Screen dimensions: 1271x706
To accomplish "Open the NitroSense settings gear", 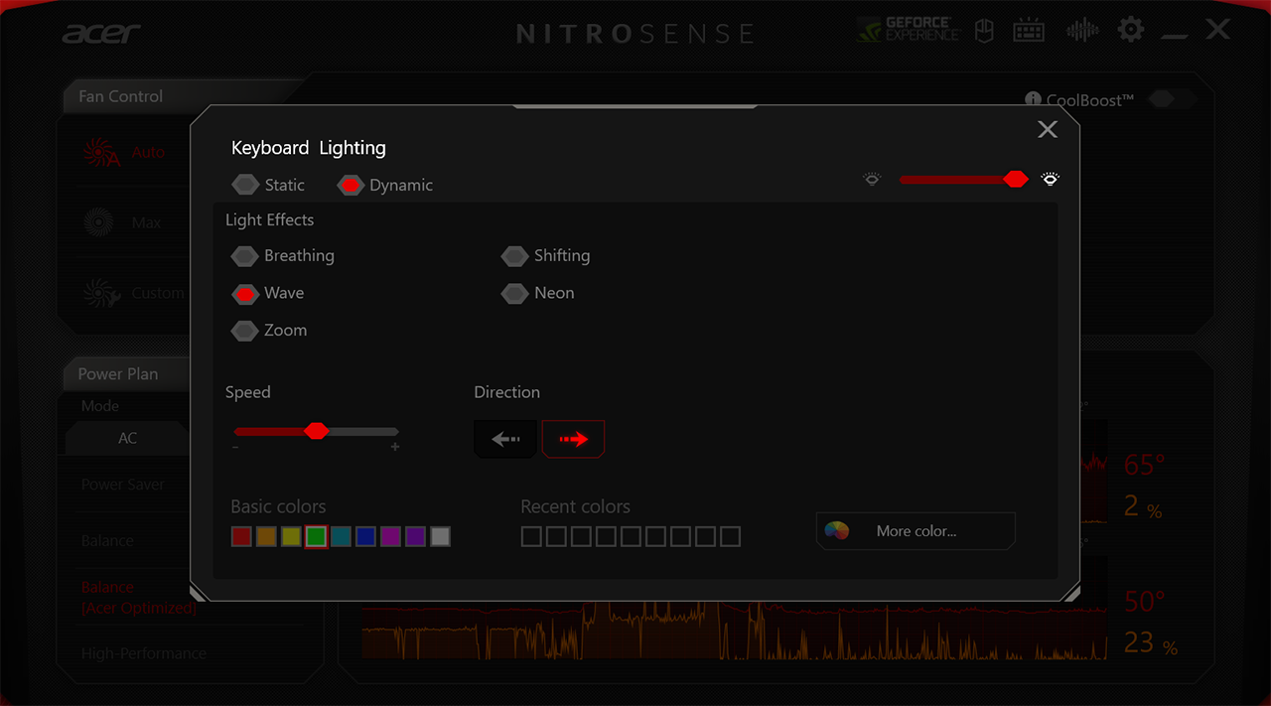I will tap(1130, 29).
